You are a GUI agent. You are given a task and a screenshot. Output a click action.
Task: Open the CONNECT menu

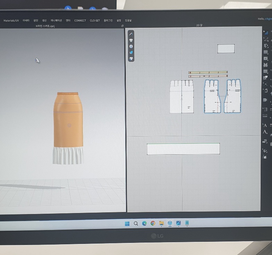tap(80, 20)
